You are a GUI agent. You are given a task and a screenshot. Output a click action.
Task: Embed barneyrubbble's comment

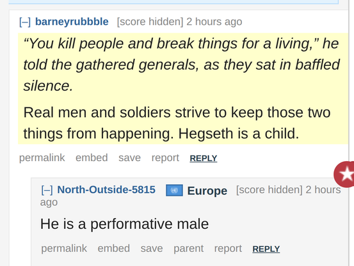tap(92, 158)
